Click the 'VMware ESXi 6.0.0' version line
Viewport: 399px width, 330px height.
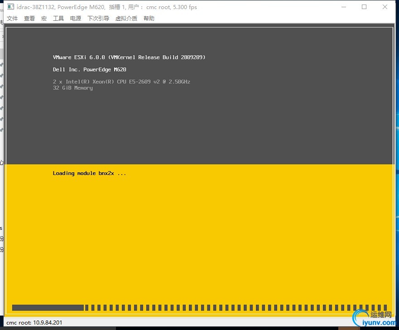click(129, 57)
